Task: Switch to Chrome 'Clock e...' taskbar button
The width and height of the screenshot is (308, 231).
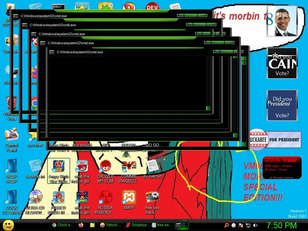Action: pyautogui.click(x=63, y=225)
